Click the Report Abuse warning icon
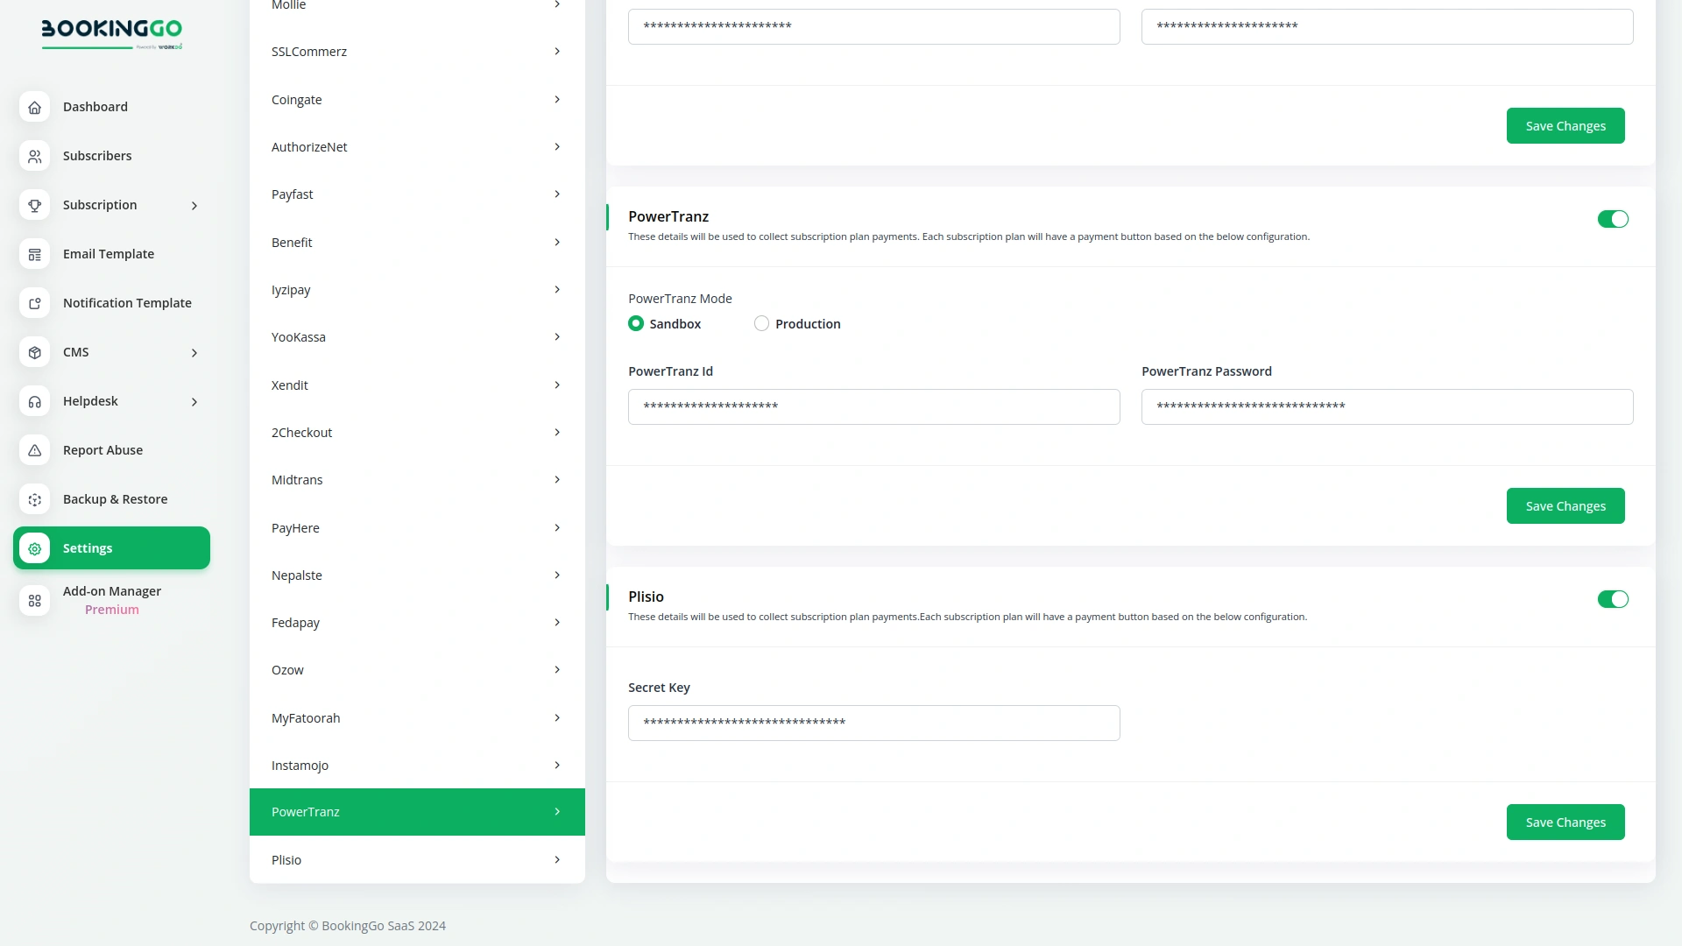Image resolution: width=1682 pixels, height=946 pixels. tap(34, 450)
